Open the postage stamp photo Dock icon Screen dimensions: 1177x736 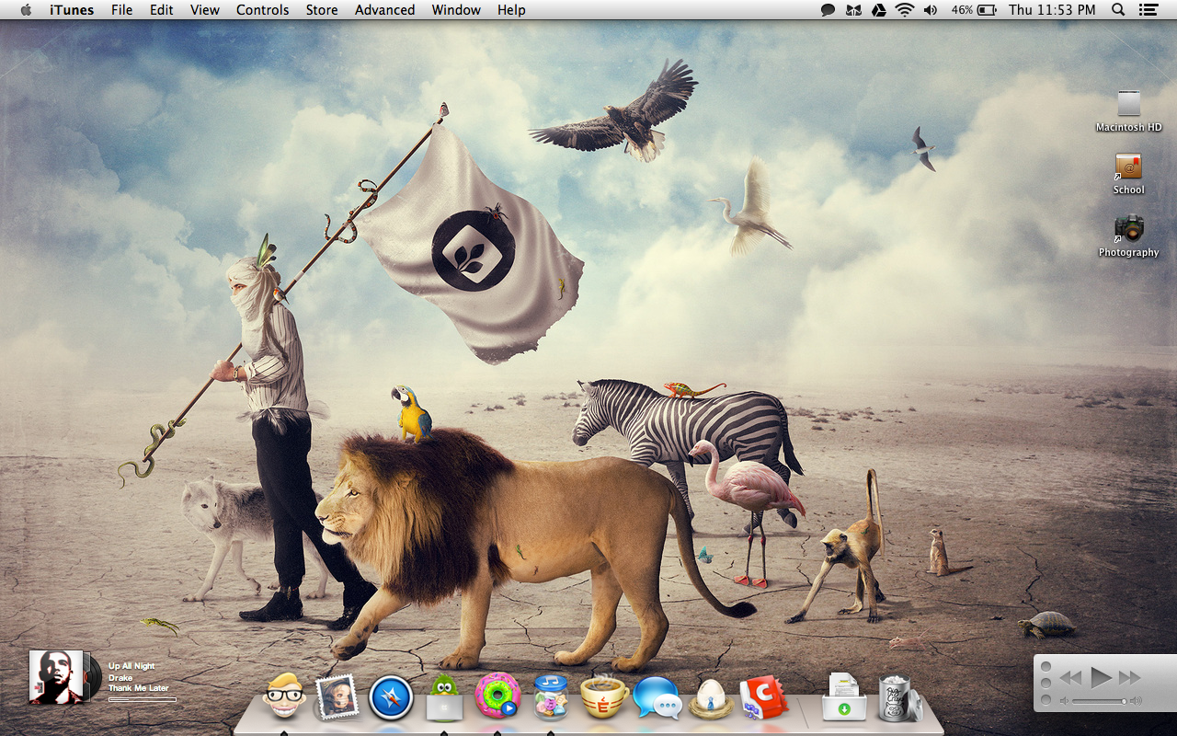click(336, 696)
